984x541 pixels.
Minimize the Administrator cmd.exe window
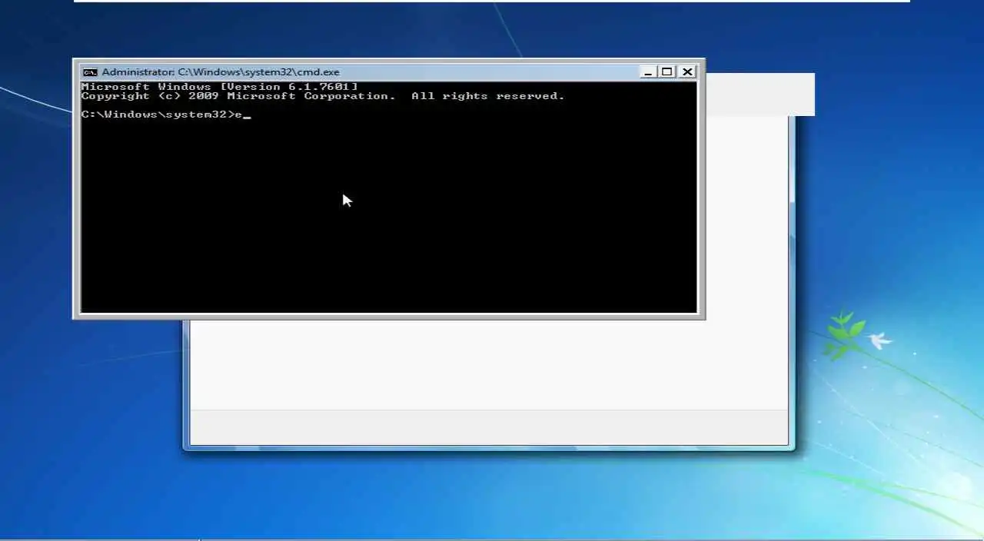click(648, 72)
